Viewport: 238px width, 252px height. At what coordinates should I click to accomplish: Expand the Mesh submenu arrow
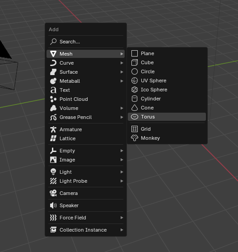tap(122, 54)
